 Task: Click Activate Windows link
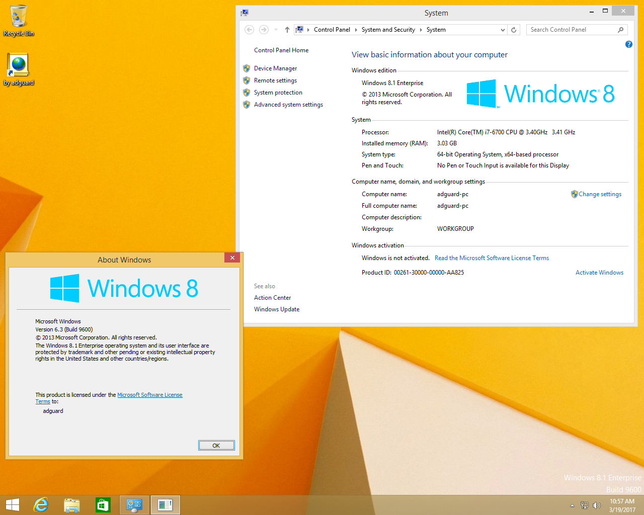(599, 273)
